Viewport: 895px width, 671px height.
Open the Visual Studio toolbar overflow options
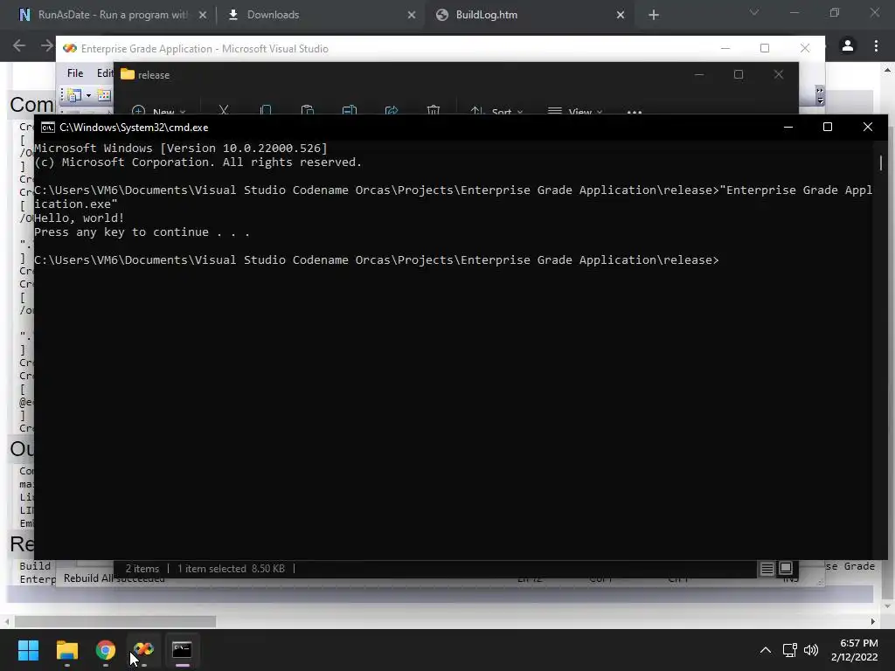click(x=820, y=95)
